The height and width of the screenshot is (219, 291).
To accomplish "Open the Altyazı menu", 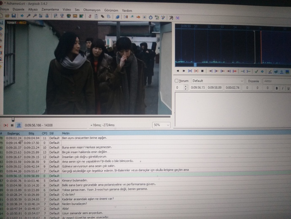I will pyautogui.click(x=33, y=9).
